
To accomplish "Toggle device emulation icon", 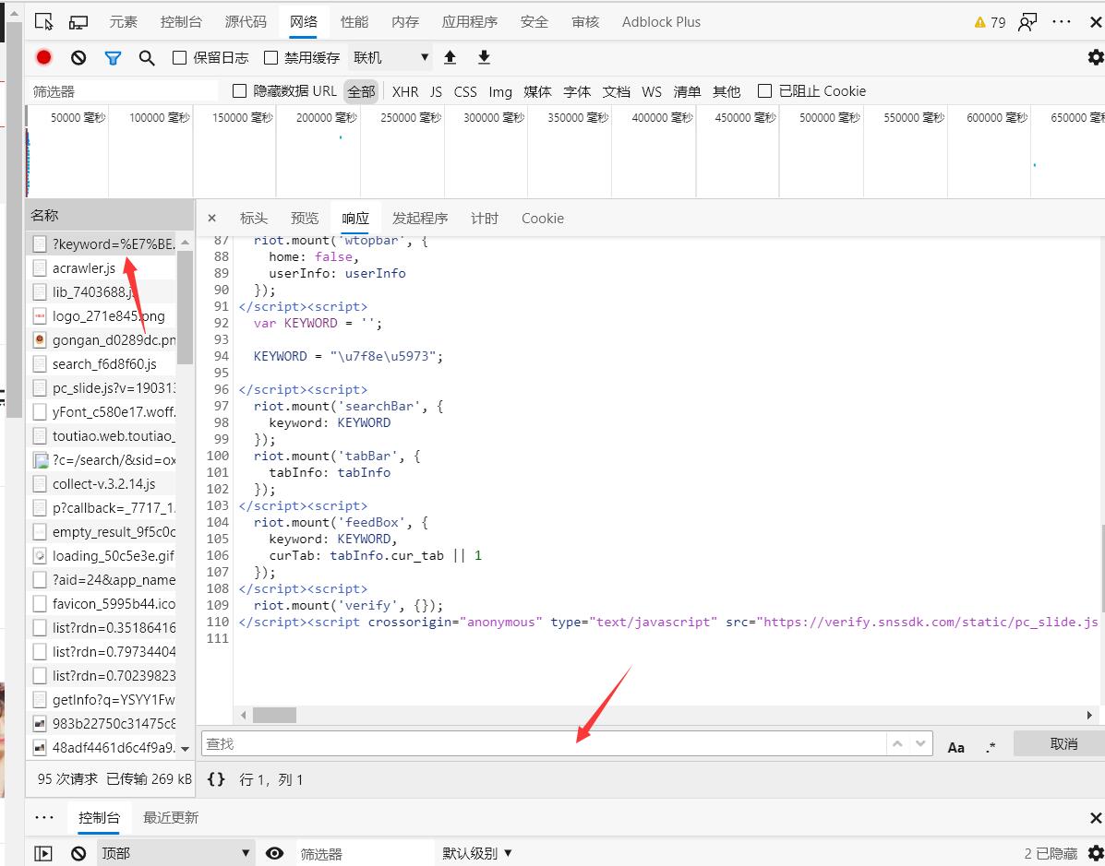I will 78,22.
